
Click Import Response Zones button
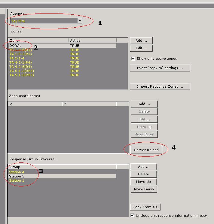[x=160, y=86]
